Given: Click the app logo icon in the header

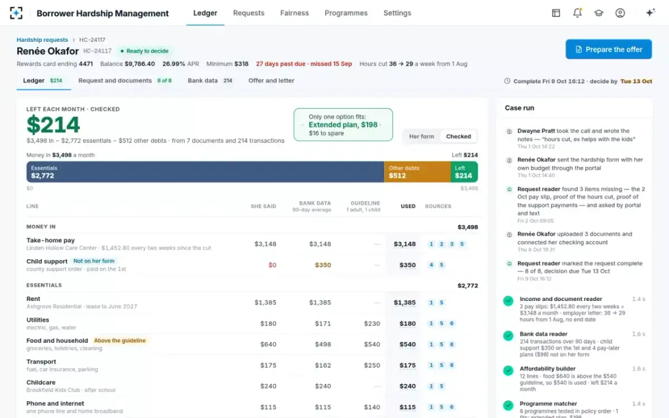Looking at the screenshot, I should [x=17, y=13].
